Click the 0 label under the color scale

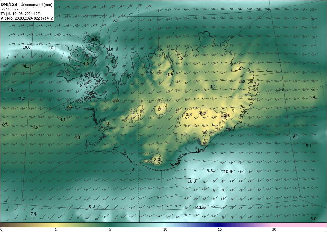click(x=1, y=230)
